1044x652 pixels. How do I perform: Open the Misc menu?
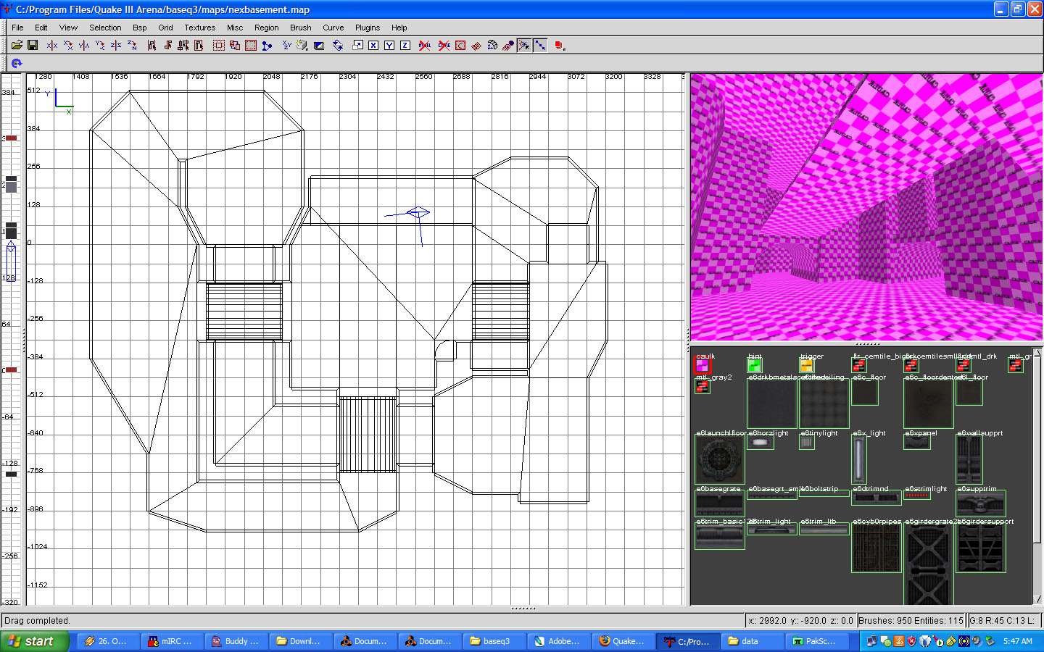pyautogui.click(x=235, y=28)
